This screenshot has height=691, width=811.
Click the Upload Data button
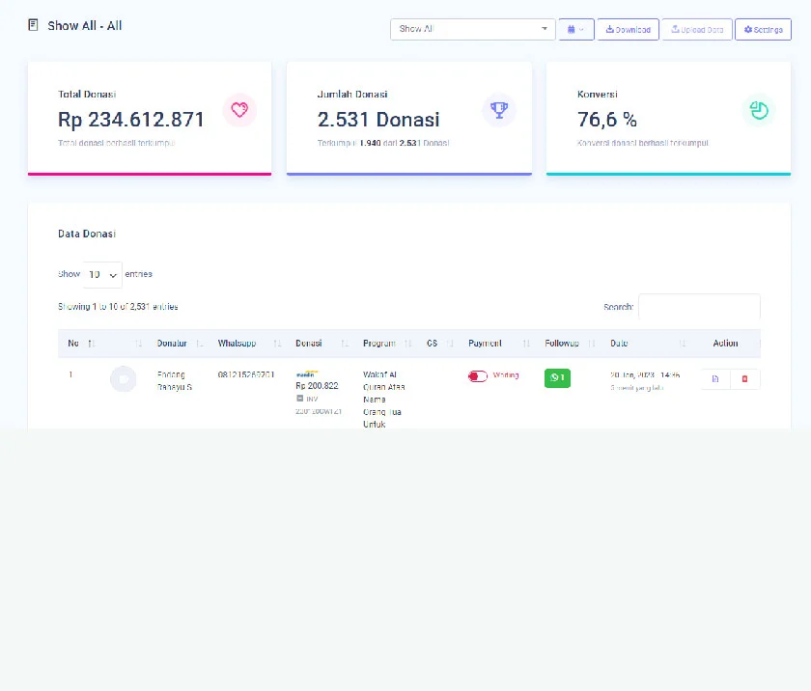[x=697, y=29]
